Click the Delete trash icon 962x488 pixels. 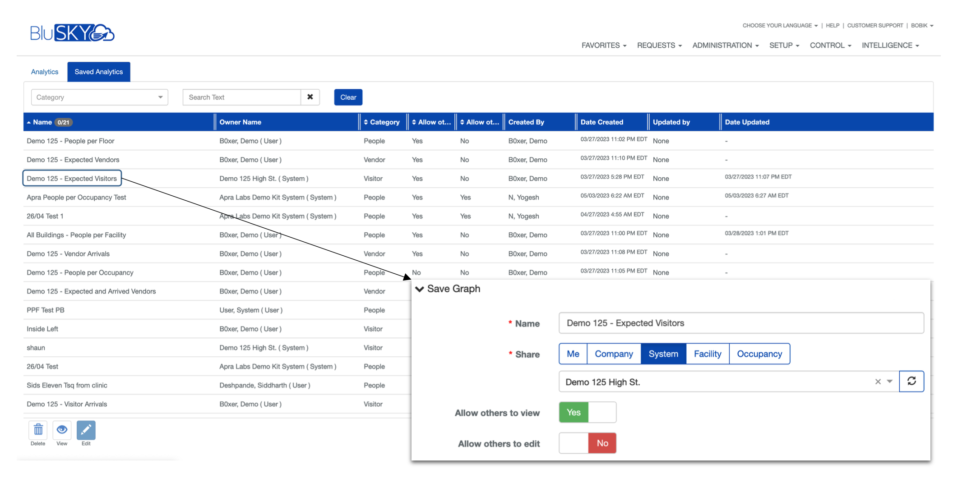(x=38, y=430)
